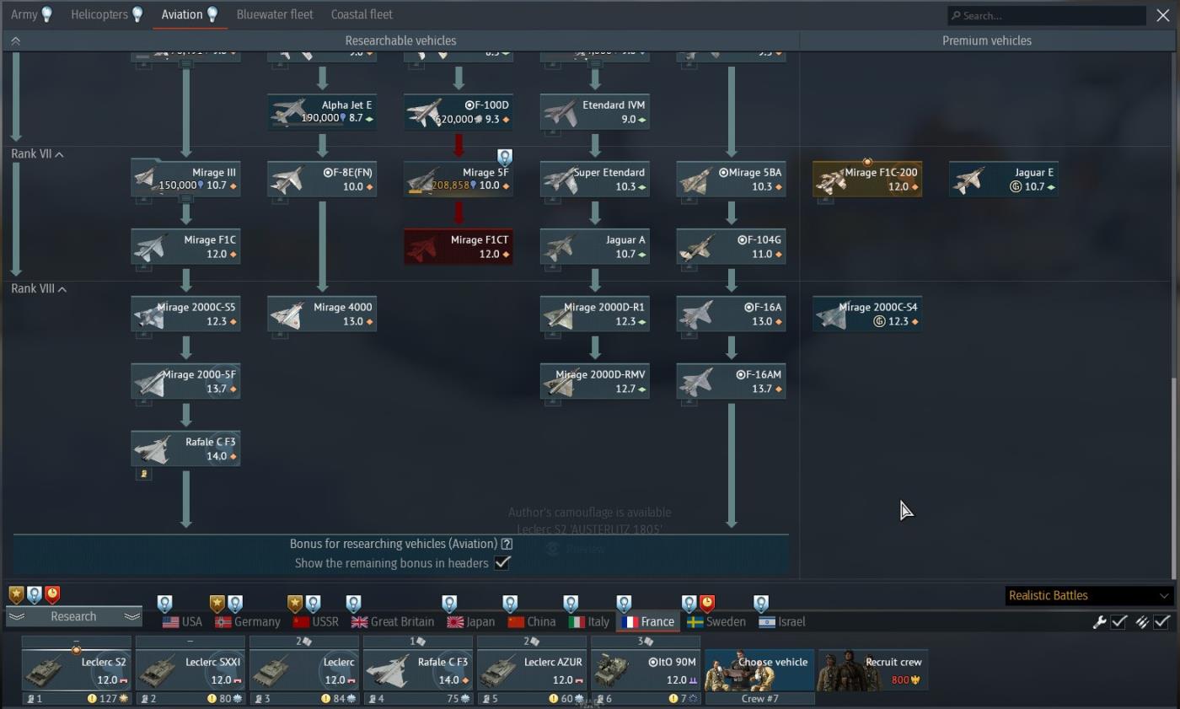Switch nation to Israel
Viewport: 1180px width, 709px height.
point(781,621)
